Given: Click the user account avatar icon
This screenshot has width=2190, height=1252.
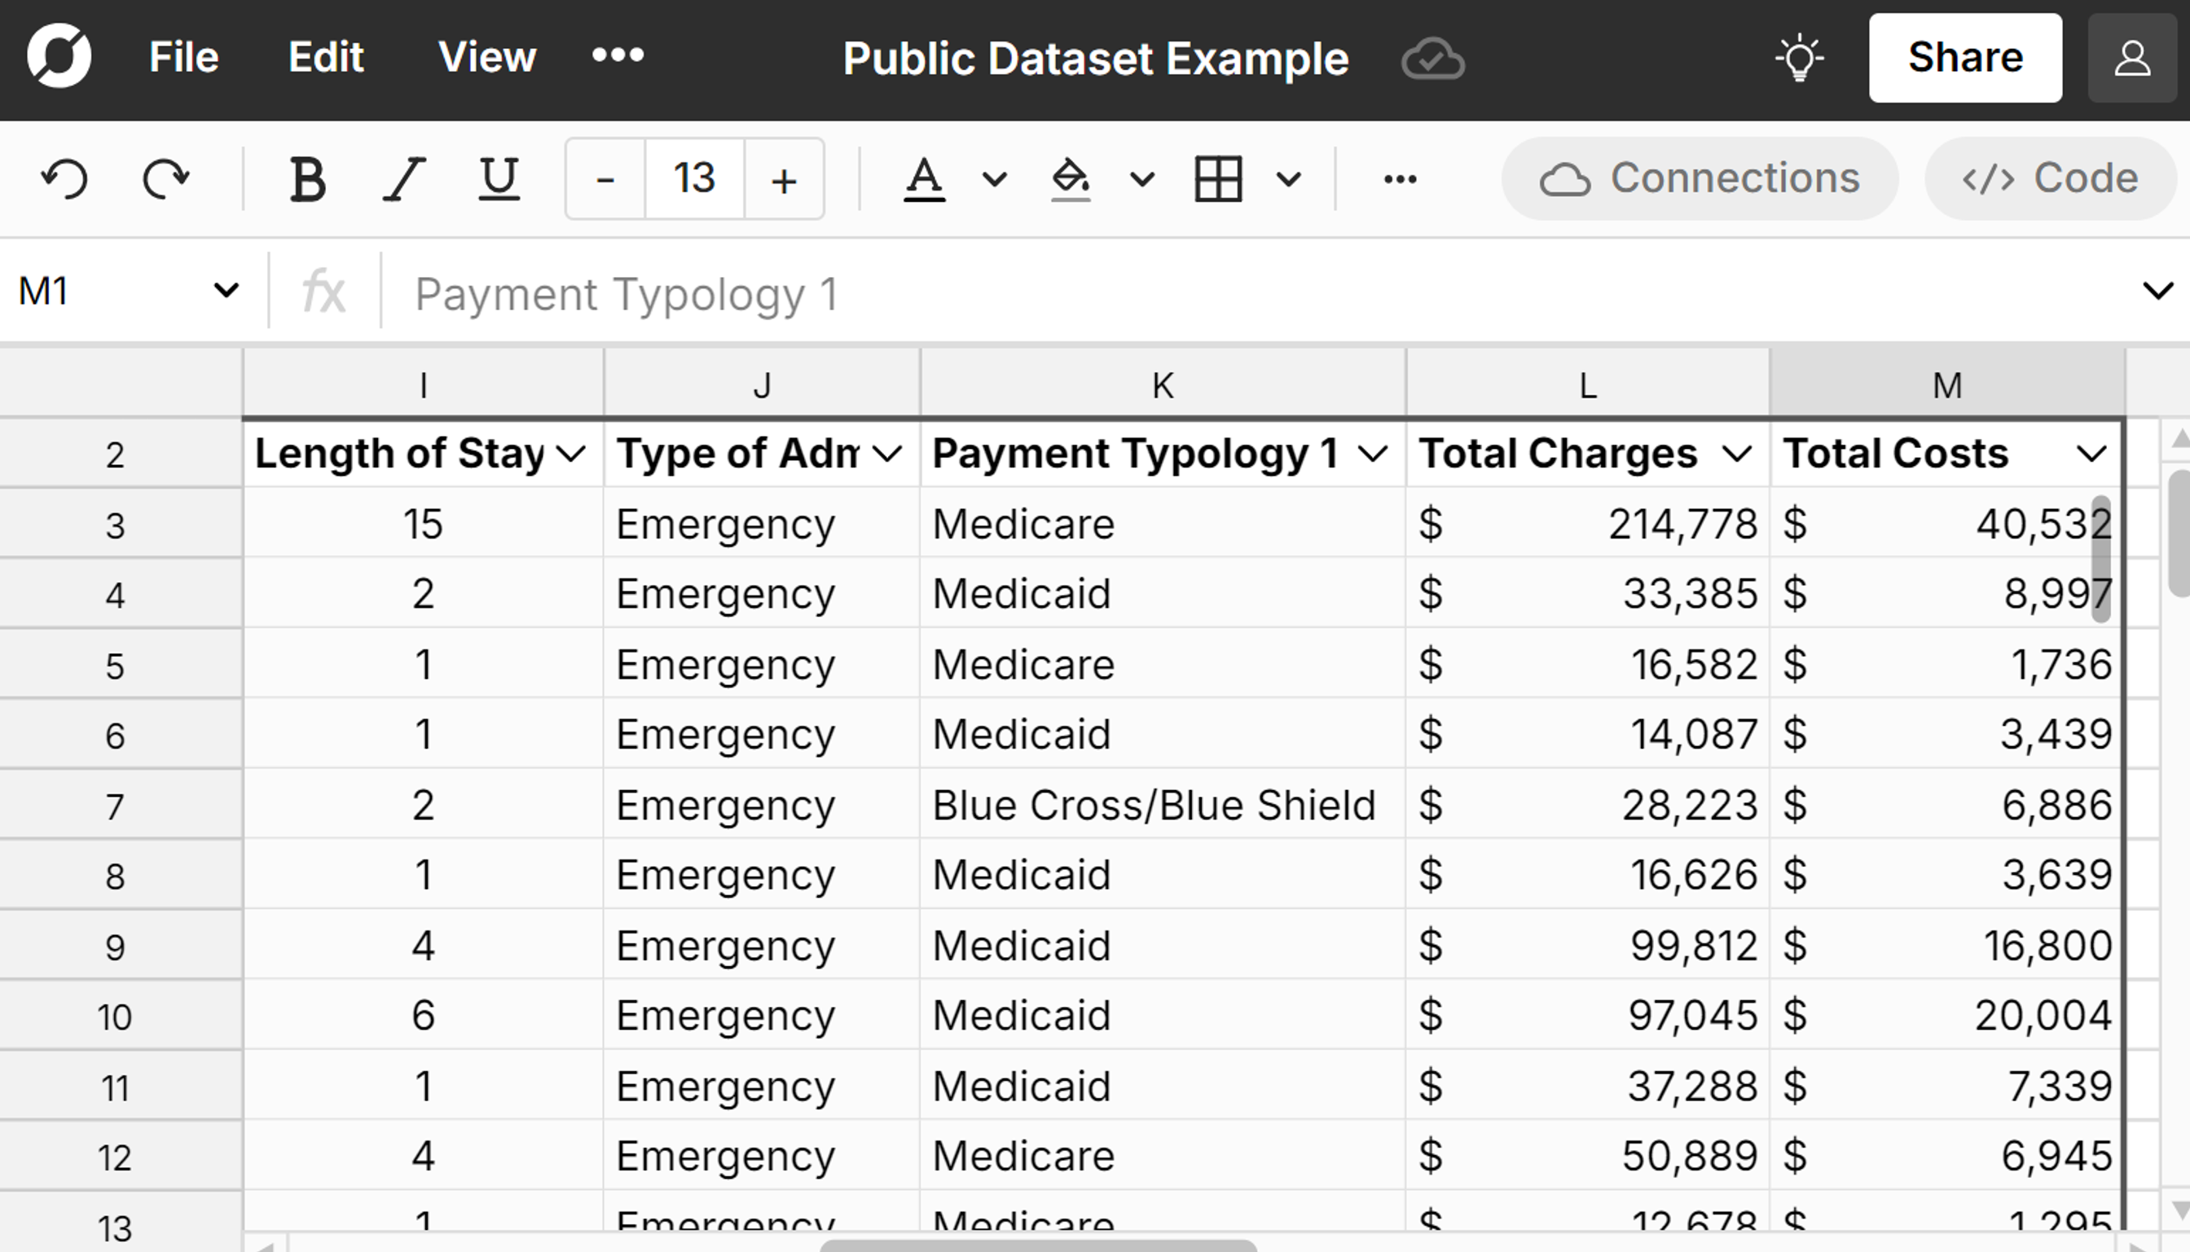Looking at the screenshot, I should tap(2132, 59).
